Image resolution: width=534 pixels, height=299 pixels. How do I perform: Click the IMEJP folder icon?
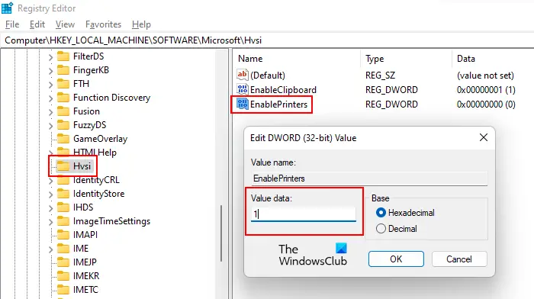tap(63, 262)
